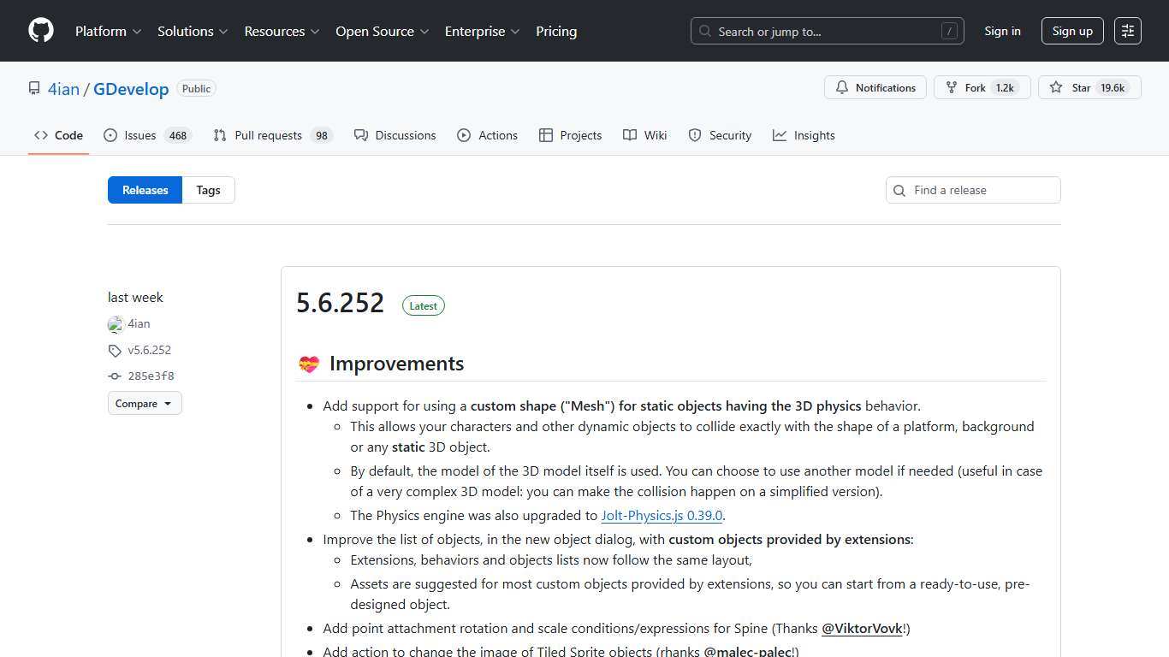Image resolution: width=1169 pixels, height=657 pixels.
Task: Open the Solutions dropdown menu
Action: pyautogui.click(x=193, y=31)
